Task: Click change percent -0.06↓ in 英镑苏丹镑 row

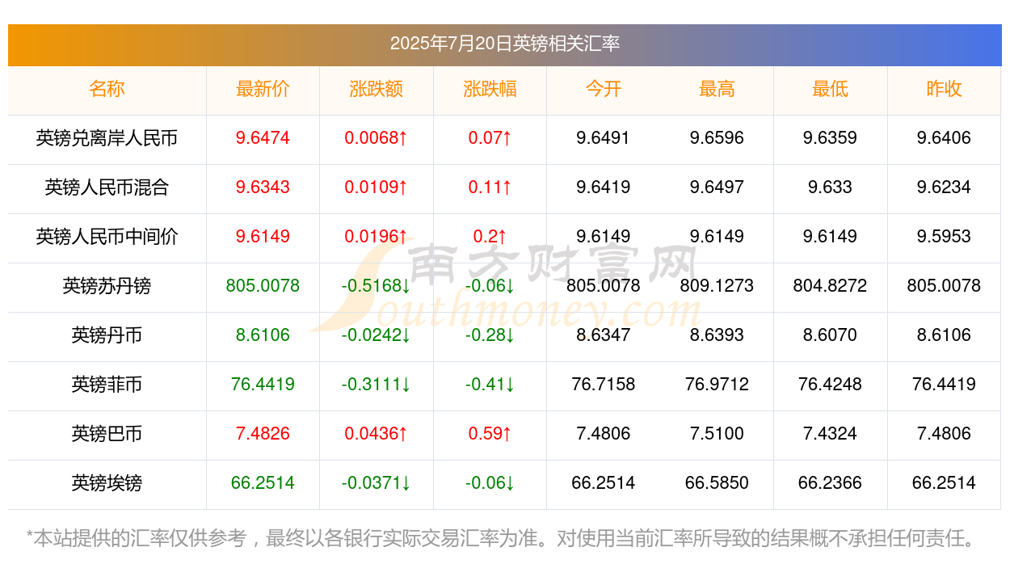Action: (490, 286)
